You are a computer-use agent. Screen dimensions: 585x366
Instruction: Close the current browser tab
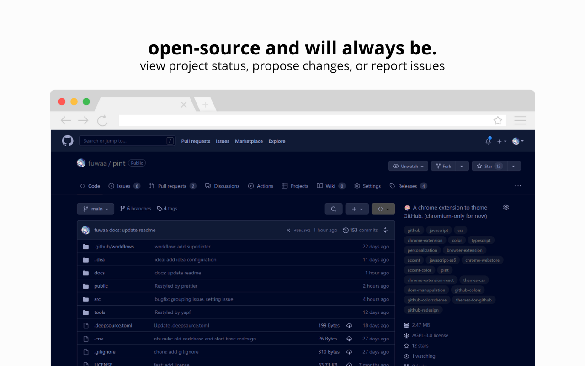click(x=184, y=105)
